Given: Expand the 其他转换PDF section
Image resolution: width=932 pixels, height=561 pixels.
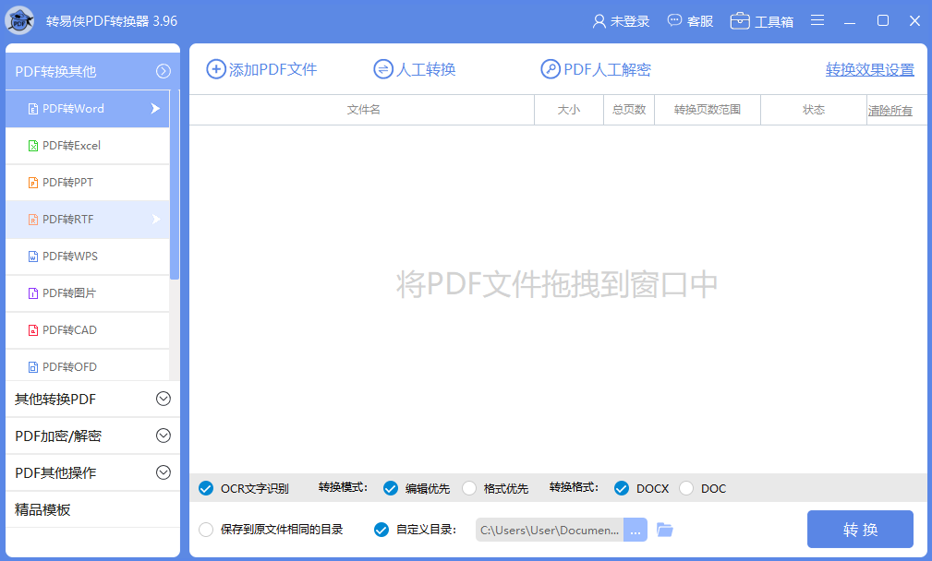Looking at the screenshot, I should coord(91,399).
